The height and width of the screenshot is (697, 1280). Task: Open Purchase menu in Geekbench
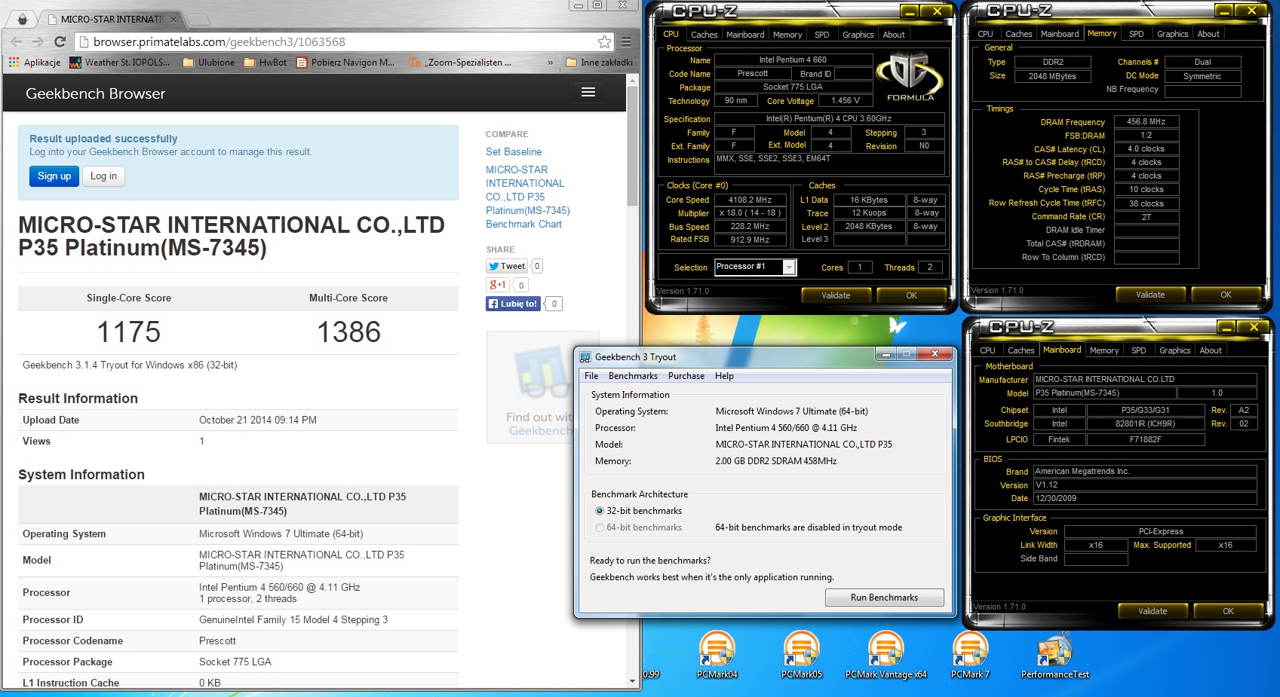(686, 376)
